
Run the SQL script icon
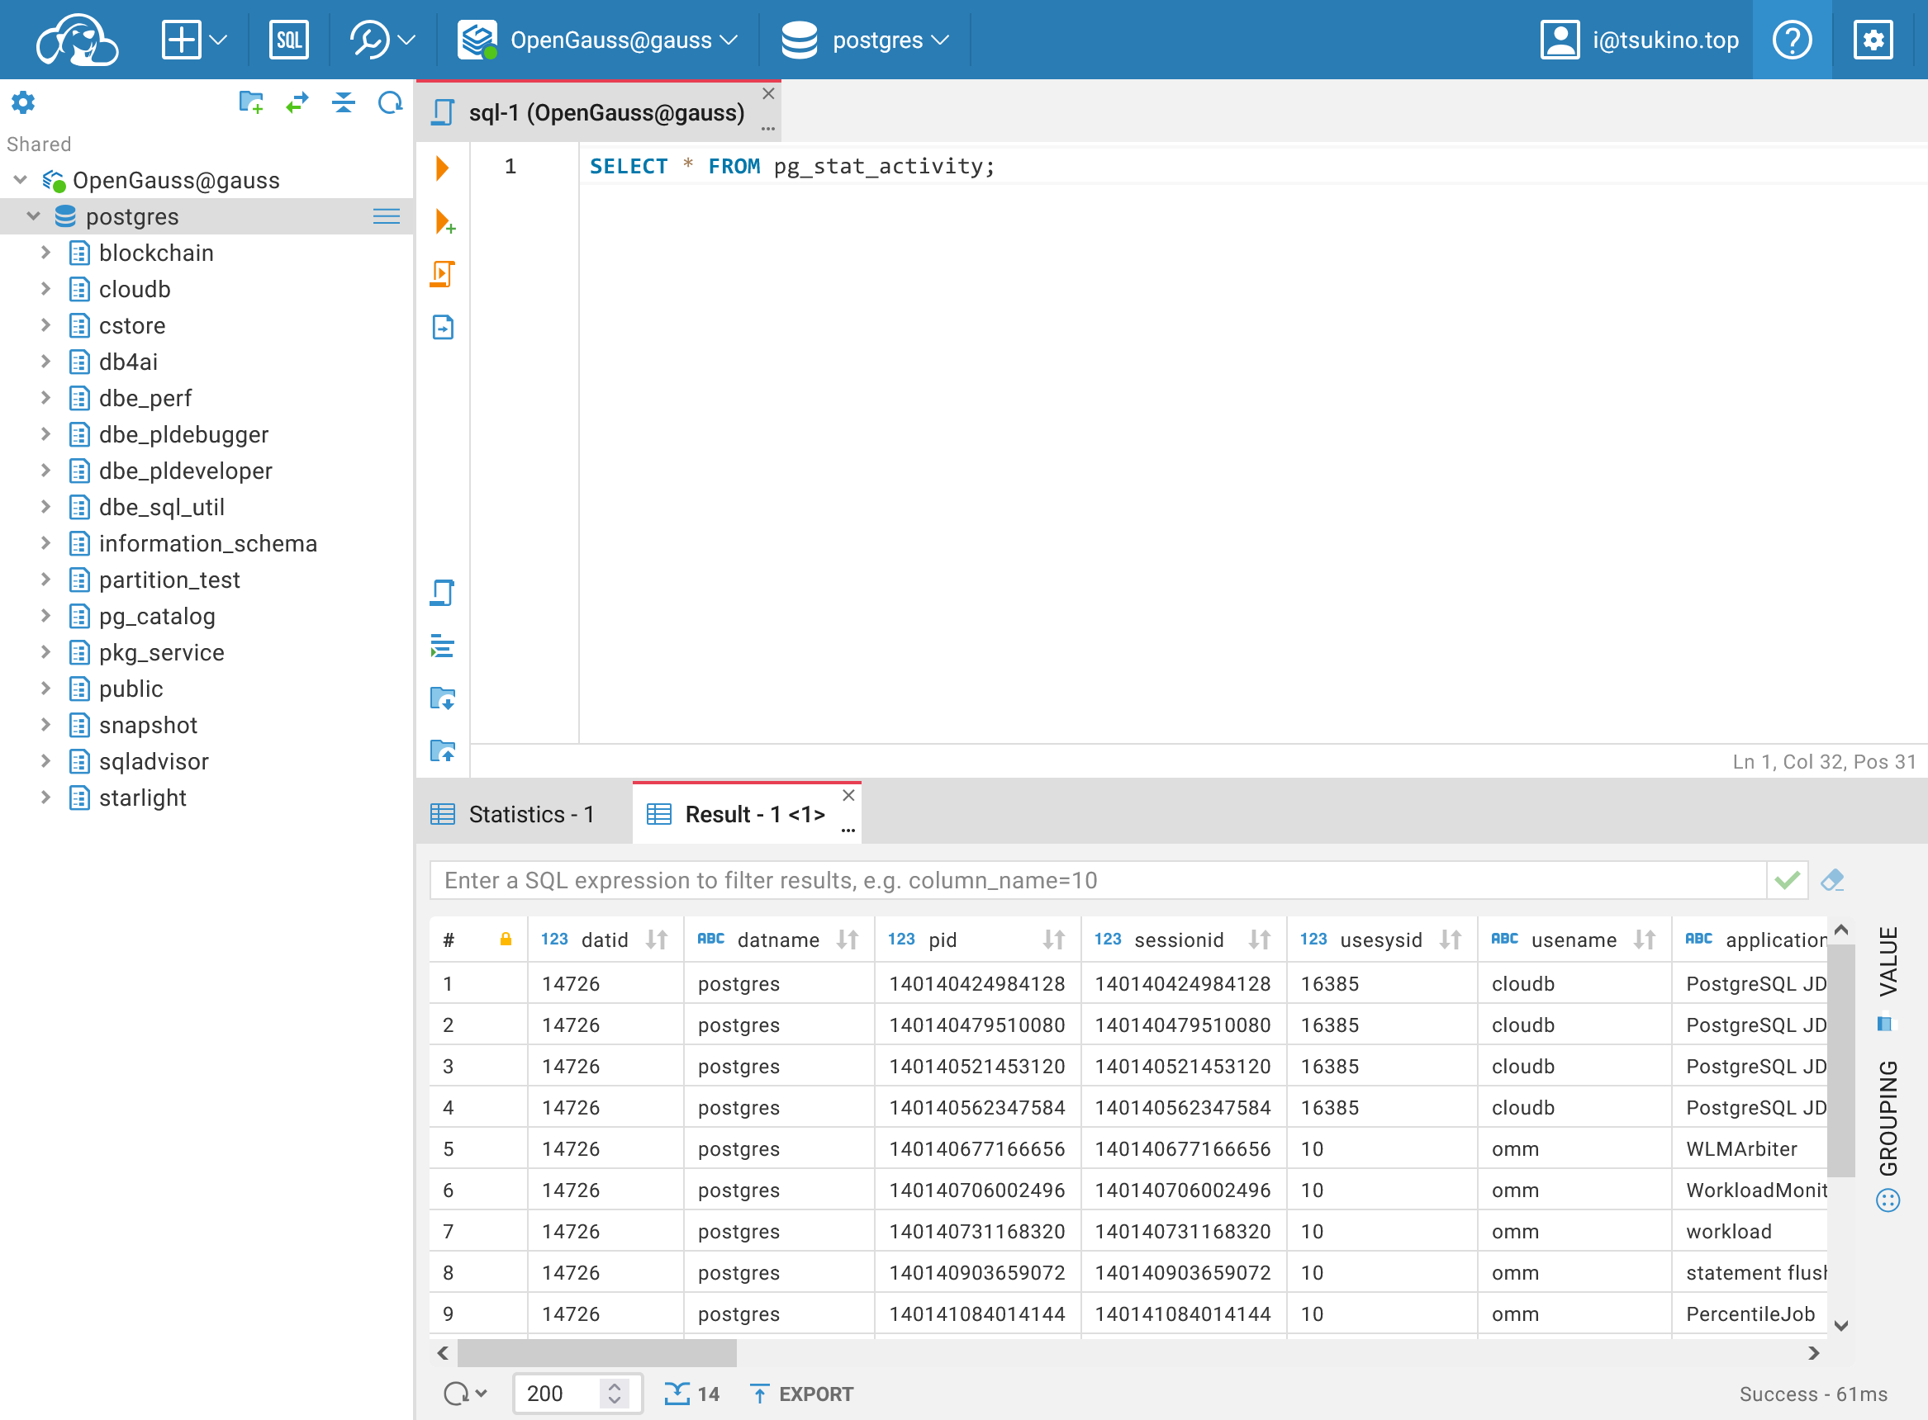442,274
